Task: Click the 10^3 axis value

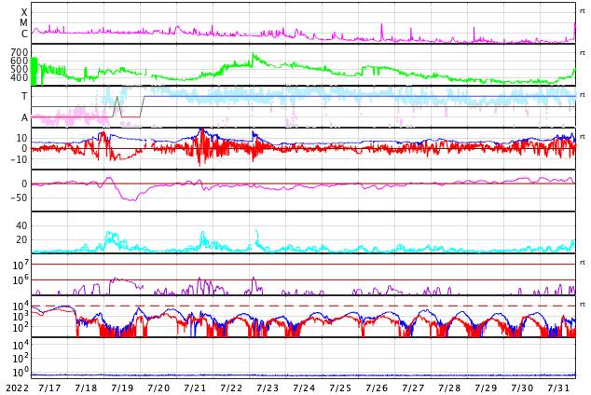Action: 21,317
